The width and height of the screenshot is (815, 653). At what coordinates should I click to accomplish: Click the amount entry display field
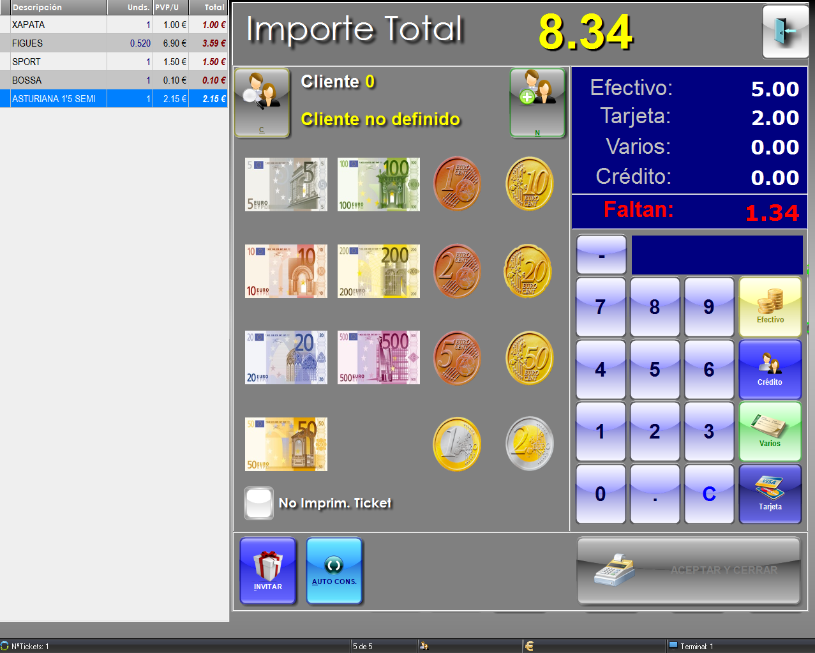(716, 255)
